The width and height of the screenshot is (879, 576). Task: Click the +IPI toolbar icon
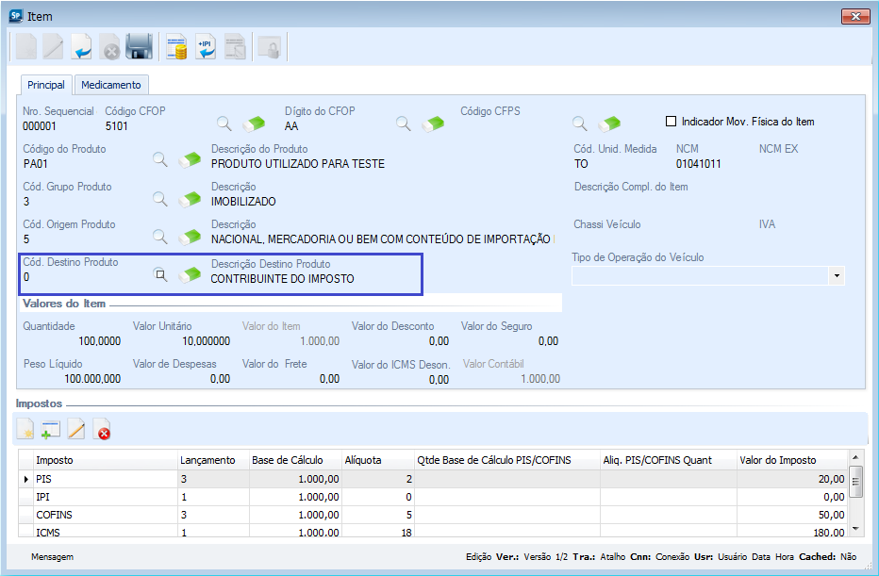(206, 46)
